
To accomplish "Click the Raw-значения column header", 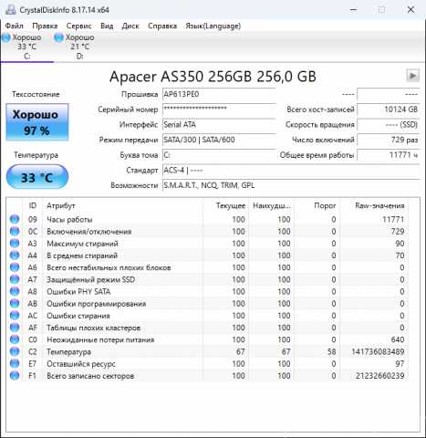I will [374, 206].
